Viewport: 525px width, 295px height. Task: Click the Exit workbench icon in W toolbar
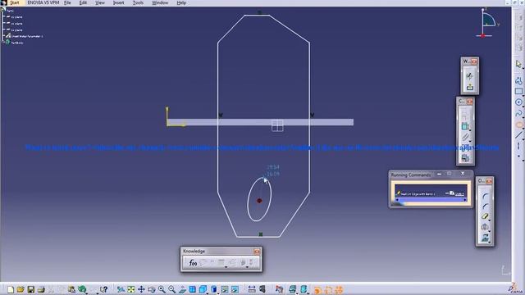(469, 88)
